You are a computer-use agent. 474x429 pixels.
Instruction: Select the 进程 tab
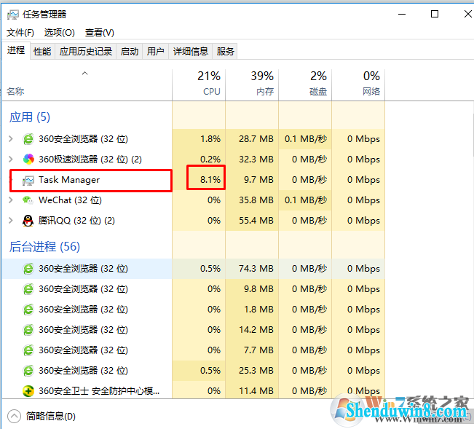[16, 50]
